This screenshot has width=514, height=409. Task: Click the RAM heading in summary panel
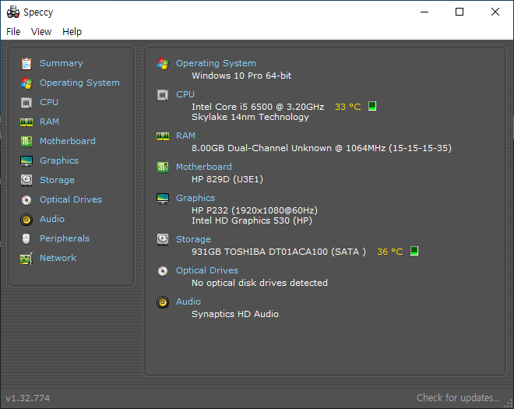click(x=185, y=136)
